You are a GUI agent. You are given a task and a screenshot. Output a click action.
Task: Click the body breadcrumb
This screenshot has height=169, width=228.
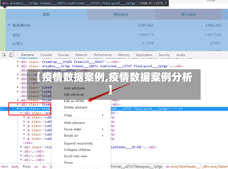tap(16, 167)
